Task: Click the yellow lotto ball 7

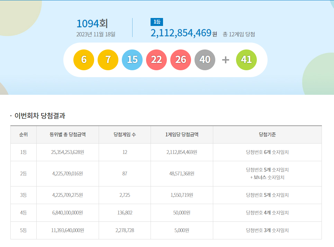Action: point(108,60)
